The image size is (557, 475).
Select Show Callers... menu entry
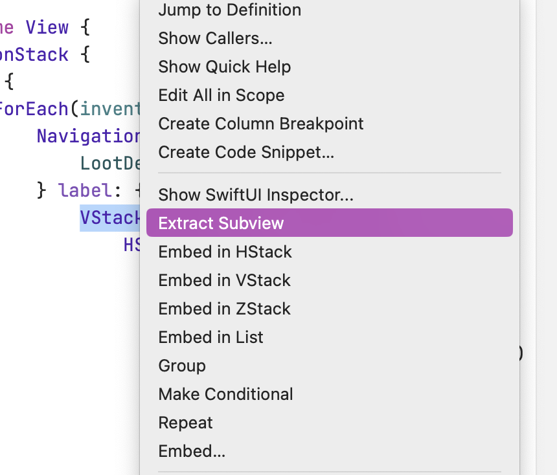pyautogui.click(x=215, y=38)
